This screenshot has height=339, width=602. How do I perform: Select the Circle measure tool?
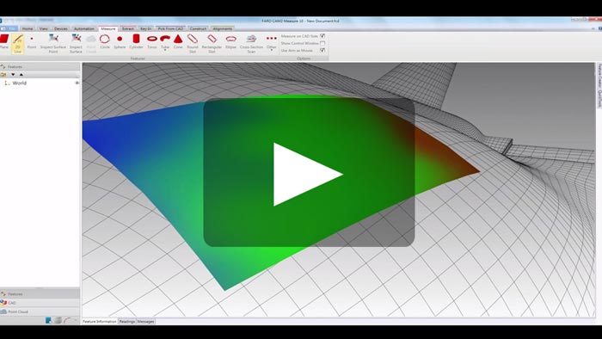pos(105,41)
